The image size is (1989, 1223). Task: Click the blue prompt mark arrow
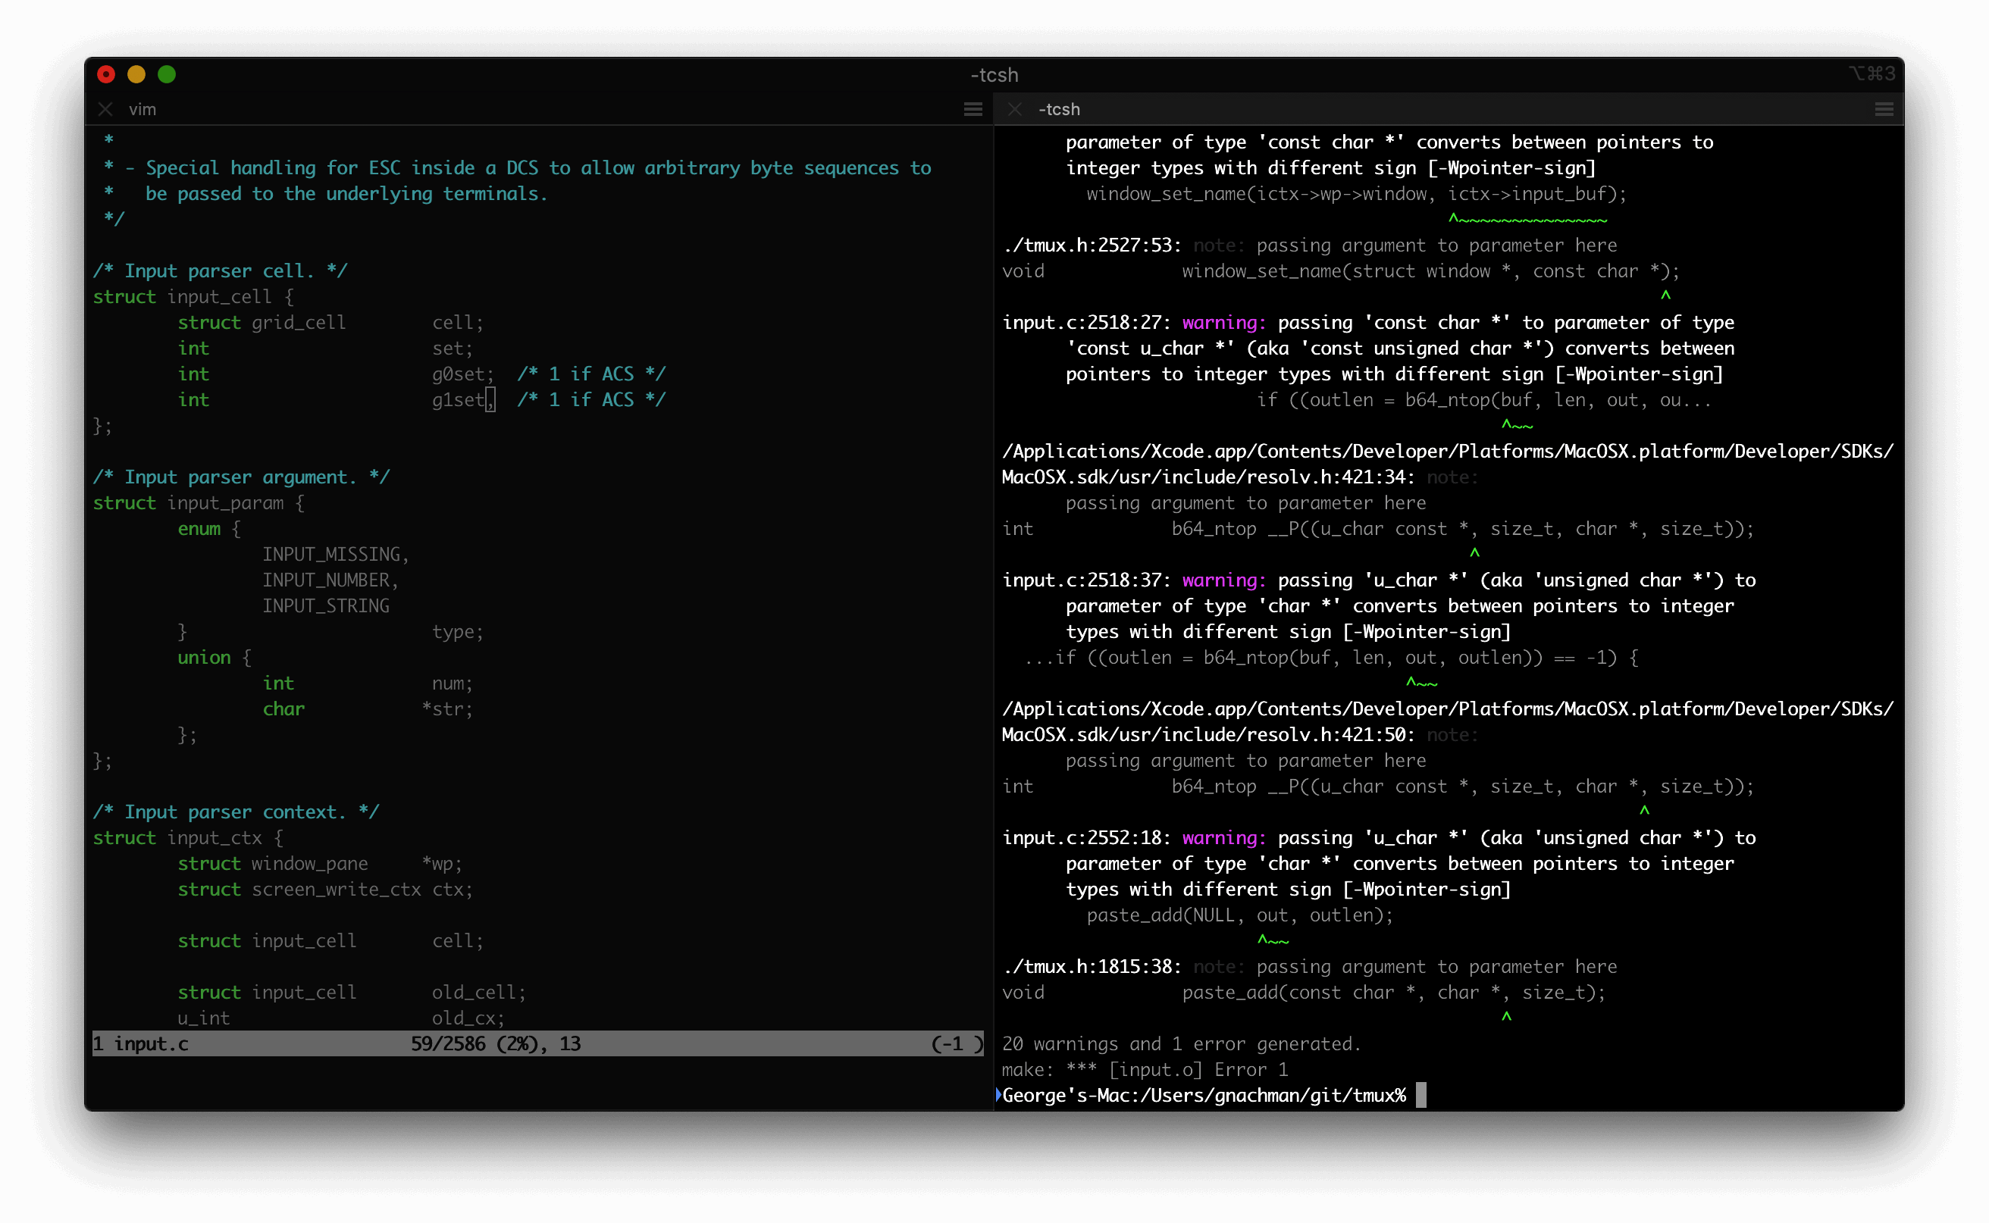998,1094
